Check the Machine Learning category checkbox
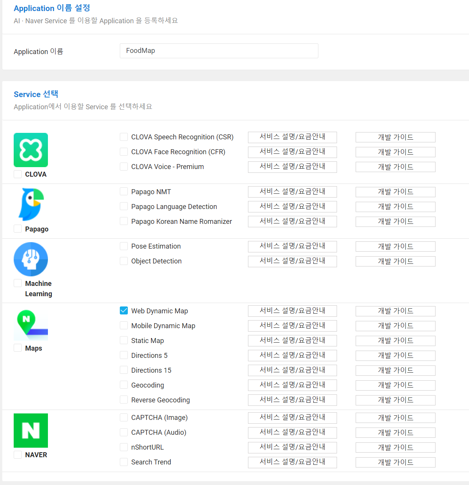The width and height of the screenshot is (469, 485). (17, 283)
